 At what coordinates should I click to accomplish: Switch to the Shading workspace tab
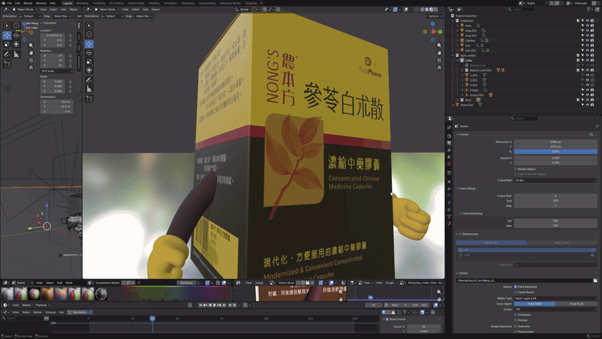tap(154, 3)
